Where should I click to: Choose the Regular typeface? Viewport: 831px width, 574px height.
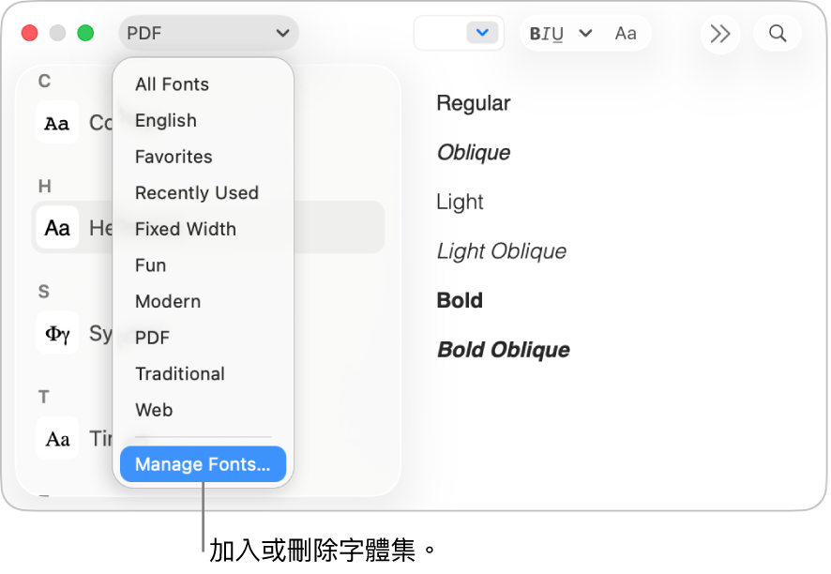pos(474,103)
